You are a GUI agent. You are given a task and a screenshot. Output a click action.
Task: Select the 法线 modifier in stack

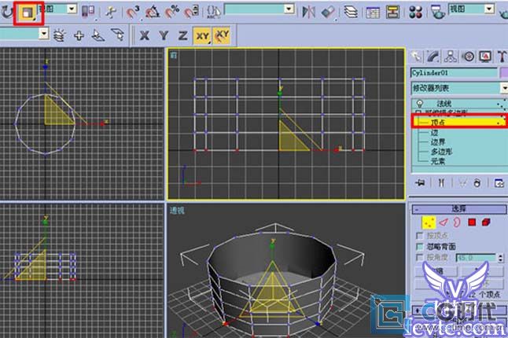444,104
